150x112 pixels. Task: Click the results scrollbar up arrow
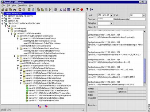pos(144,32)
